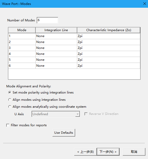Enable the Filter modes for reporter checkbox
The width and height of the screenshot is (148, 159).
tap(8, 125)
